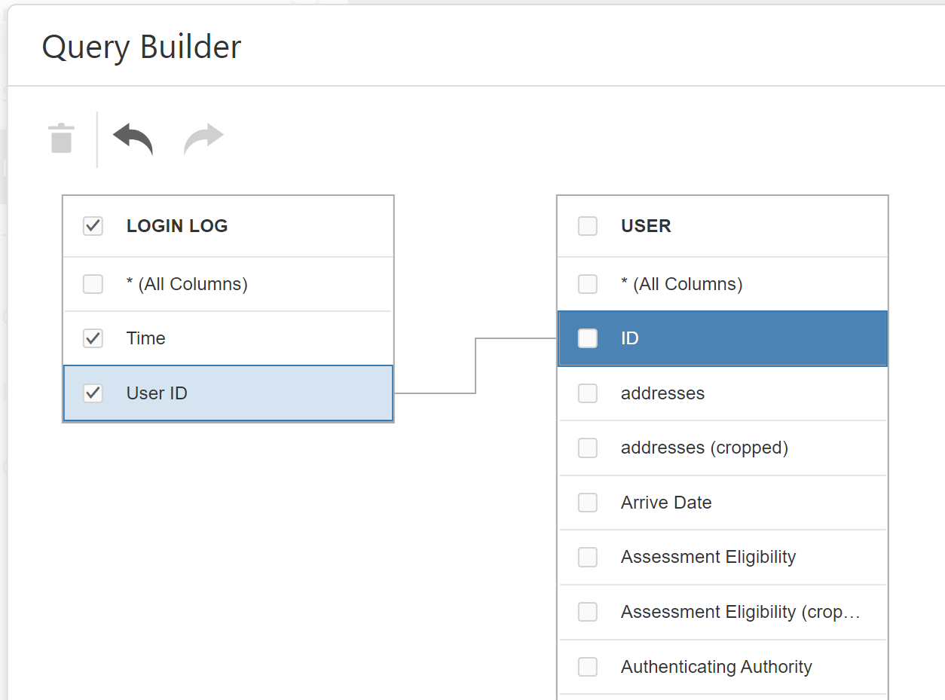Check the USER table header checkbox

587,226
